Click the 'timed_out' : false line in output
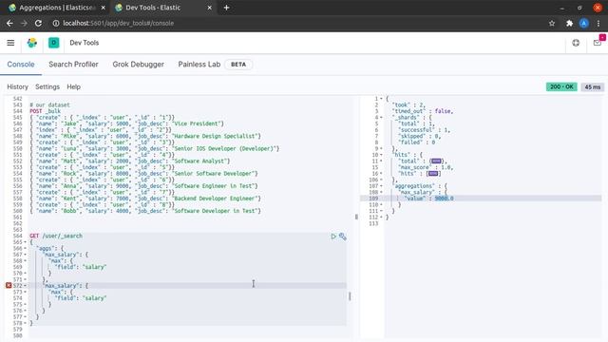The width and height of the screenshot is (608, 342). tap(422, 111)
